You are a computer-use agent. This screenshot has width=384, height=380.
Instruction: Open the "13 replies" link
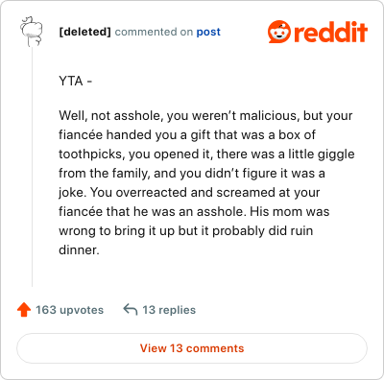(x=169, y=310)
